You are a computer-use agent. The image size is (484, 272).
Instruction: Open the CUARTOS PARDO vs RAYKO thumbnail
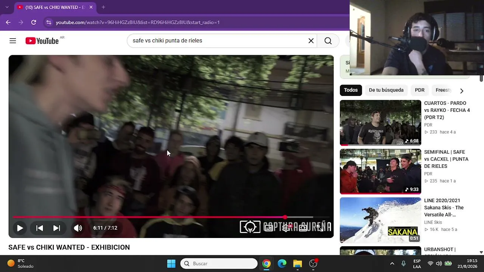(x=380, y=123)
